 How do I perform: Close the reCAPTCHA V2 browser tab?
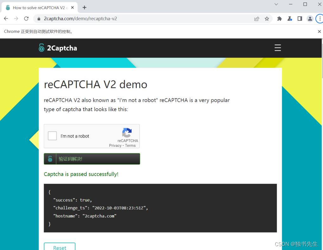tap(72, 8)
